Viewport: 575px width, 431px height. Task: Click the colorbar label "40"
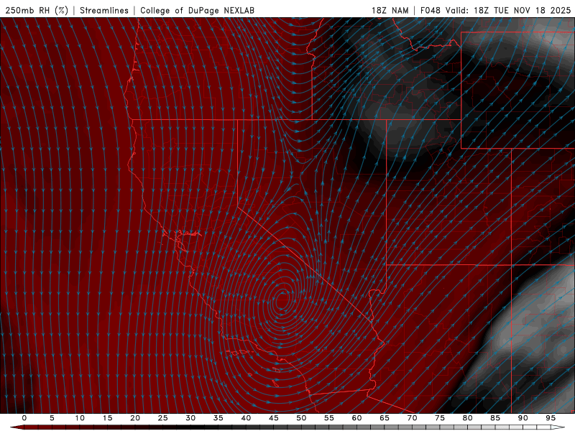coord(246,418)
